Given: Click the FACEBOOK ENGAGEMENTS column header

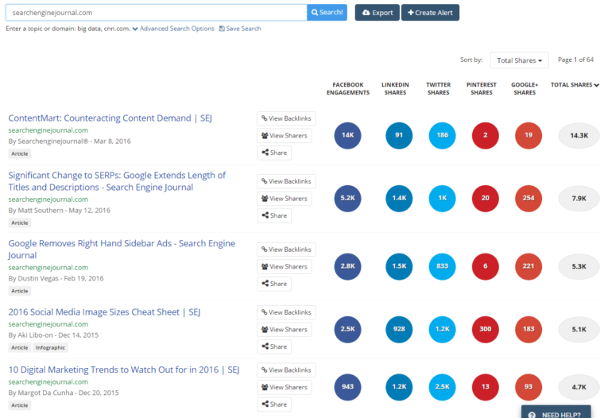Looking at the screenshot, I should click(x=348, y=89).
